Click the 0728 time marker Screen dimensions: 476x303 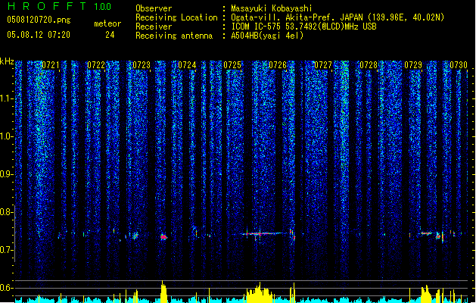tap(369, 65)
